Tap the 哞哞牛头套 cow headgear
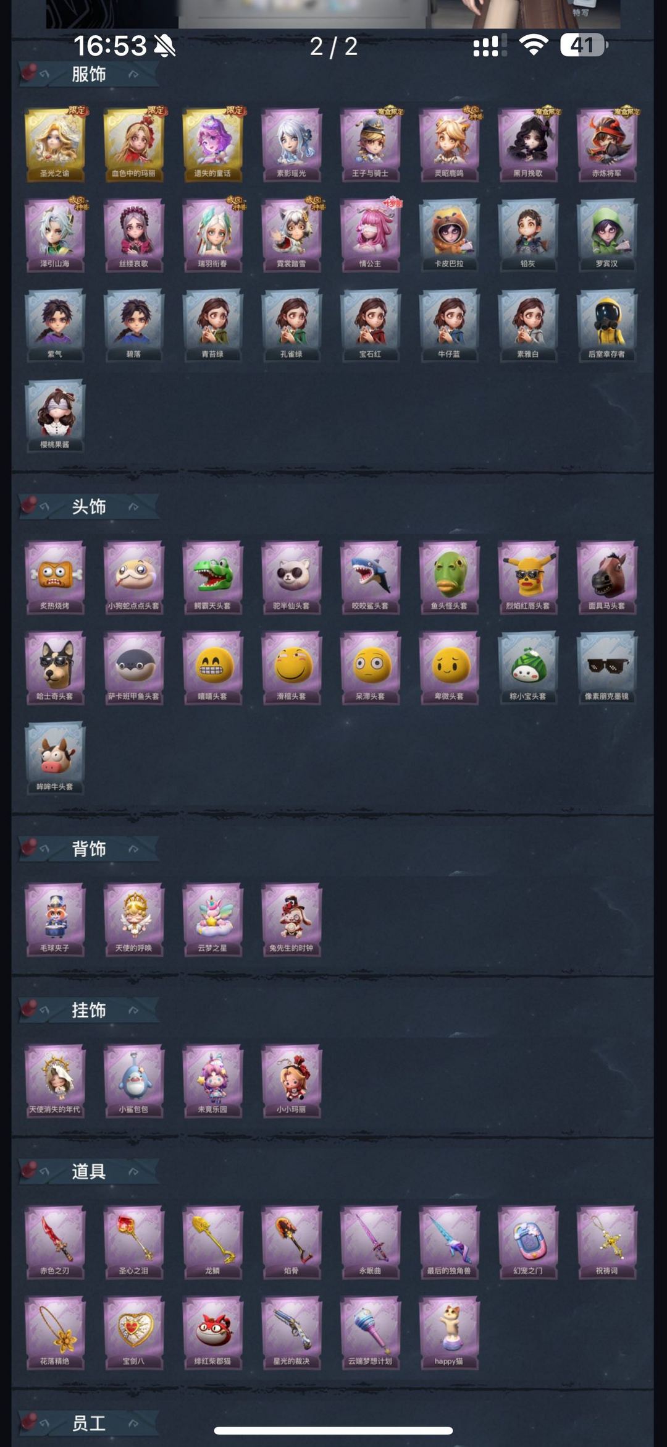667x1447 pixels. point(55,758)
